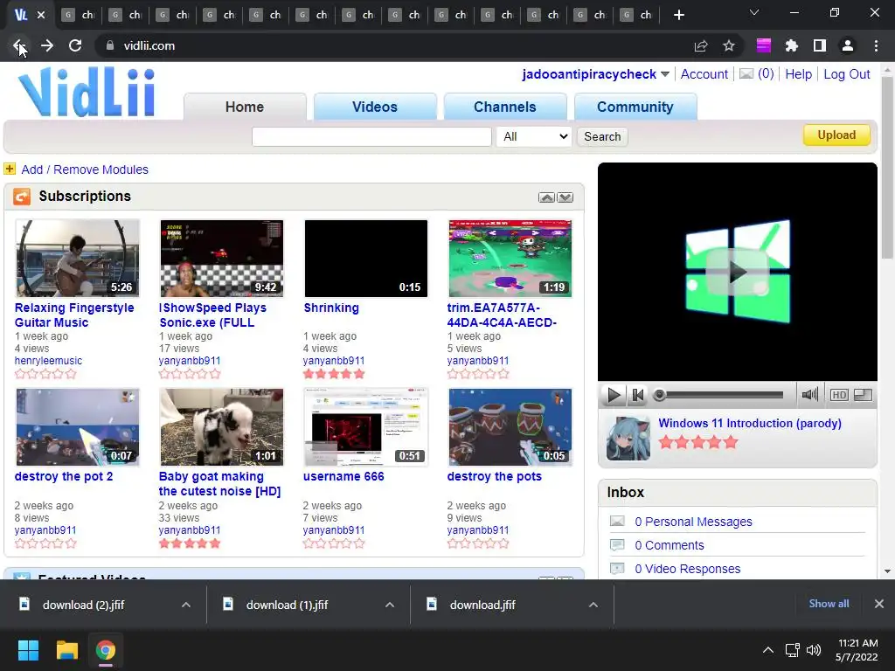Open the Windows Start menu

(28, 650)
